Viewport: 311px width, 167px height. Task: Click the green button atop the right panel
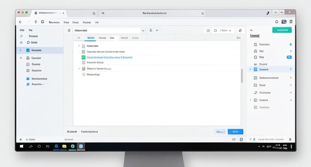[x=282, y=30]
